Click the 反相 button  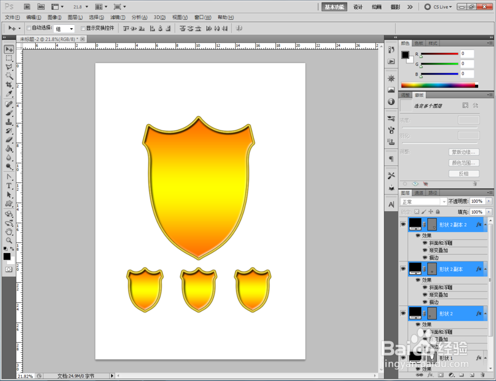[x=464, y=174]
